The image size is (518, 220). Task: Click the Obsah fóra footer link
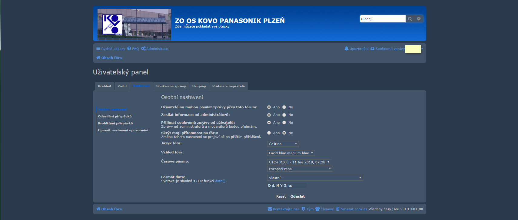111,209
